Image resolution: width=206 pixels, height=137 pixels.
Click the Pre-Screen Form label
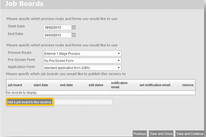(x=22, y=60)
